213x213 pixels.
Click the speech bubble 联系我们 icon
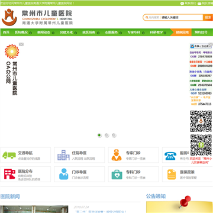click(x=182, y=4)
